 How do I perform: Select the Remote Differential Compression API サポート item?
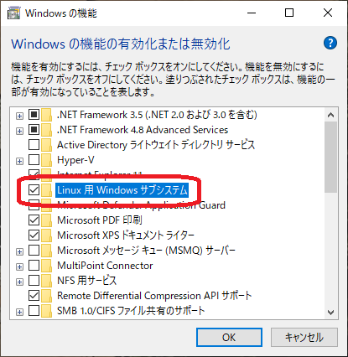(x=154, y=296)
